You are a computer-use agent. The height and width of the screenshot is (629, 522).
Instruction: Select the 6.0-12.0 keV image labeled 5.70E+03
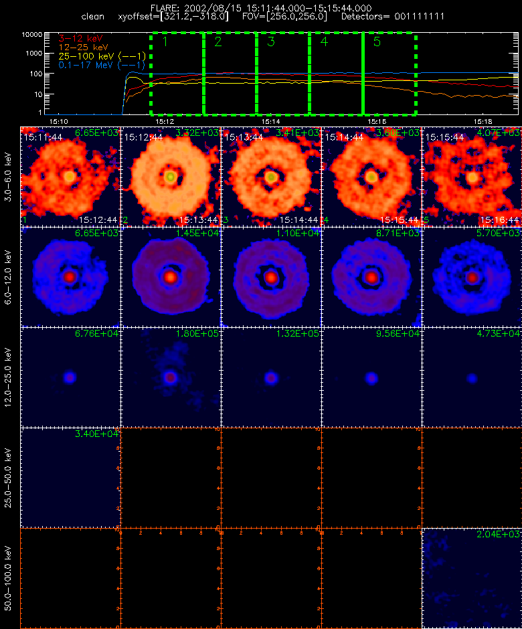click(x=472, y=277)
